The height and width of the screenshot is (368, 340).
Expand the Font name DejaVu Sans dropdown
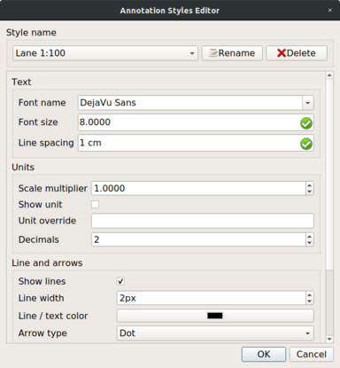308,103
